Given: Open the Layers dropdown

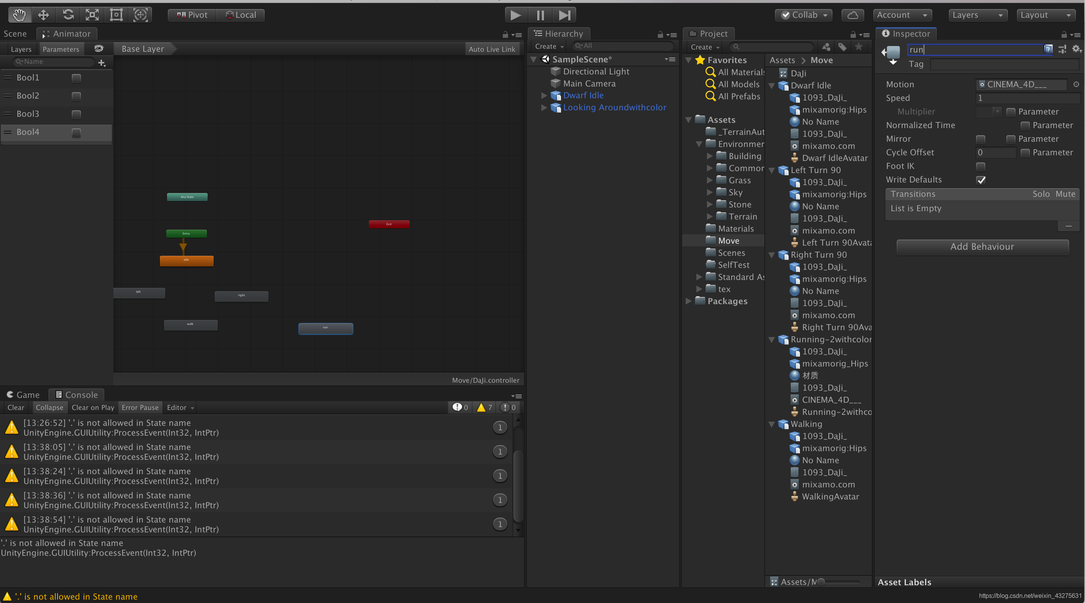Looking at the screenshot, I should tap(977, 15).
